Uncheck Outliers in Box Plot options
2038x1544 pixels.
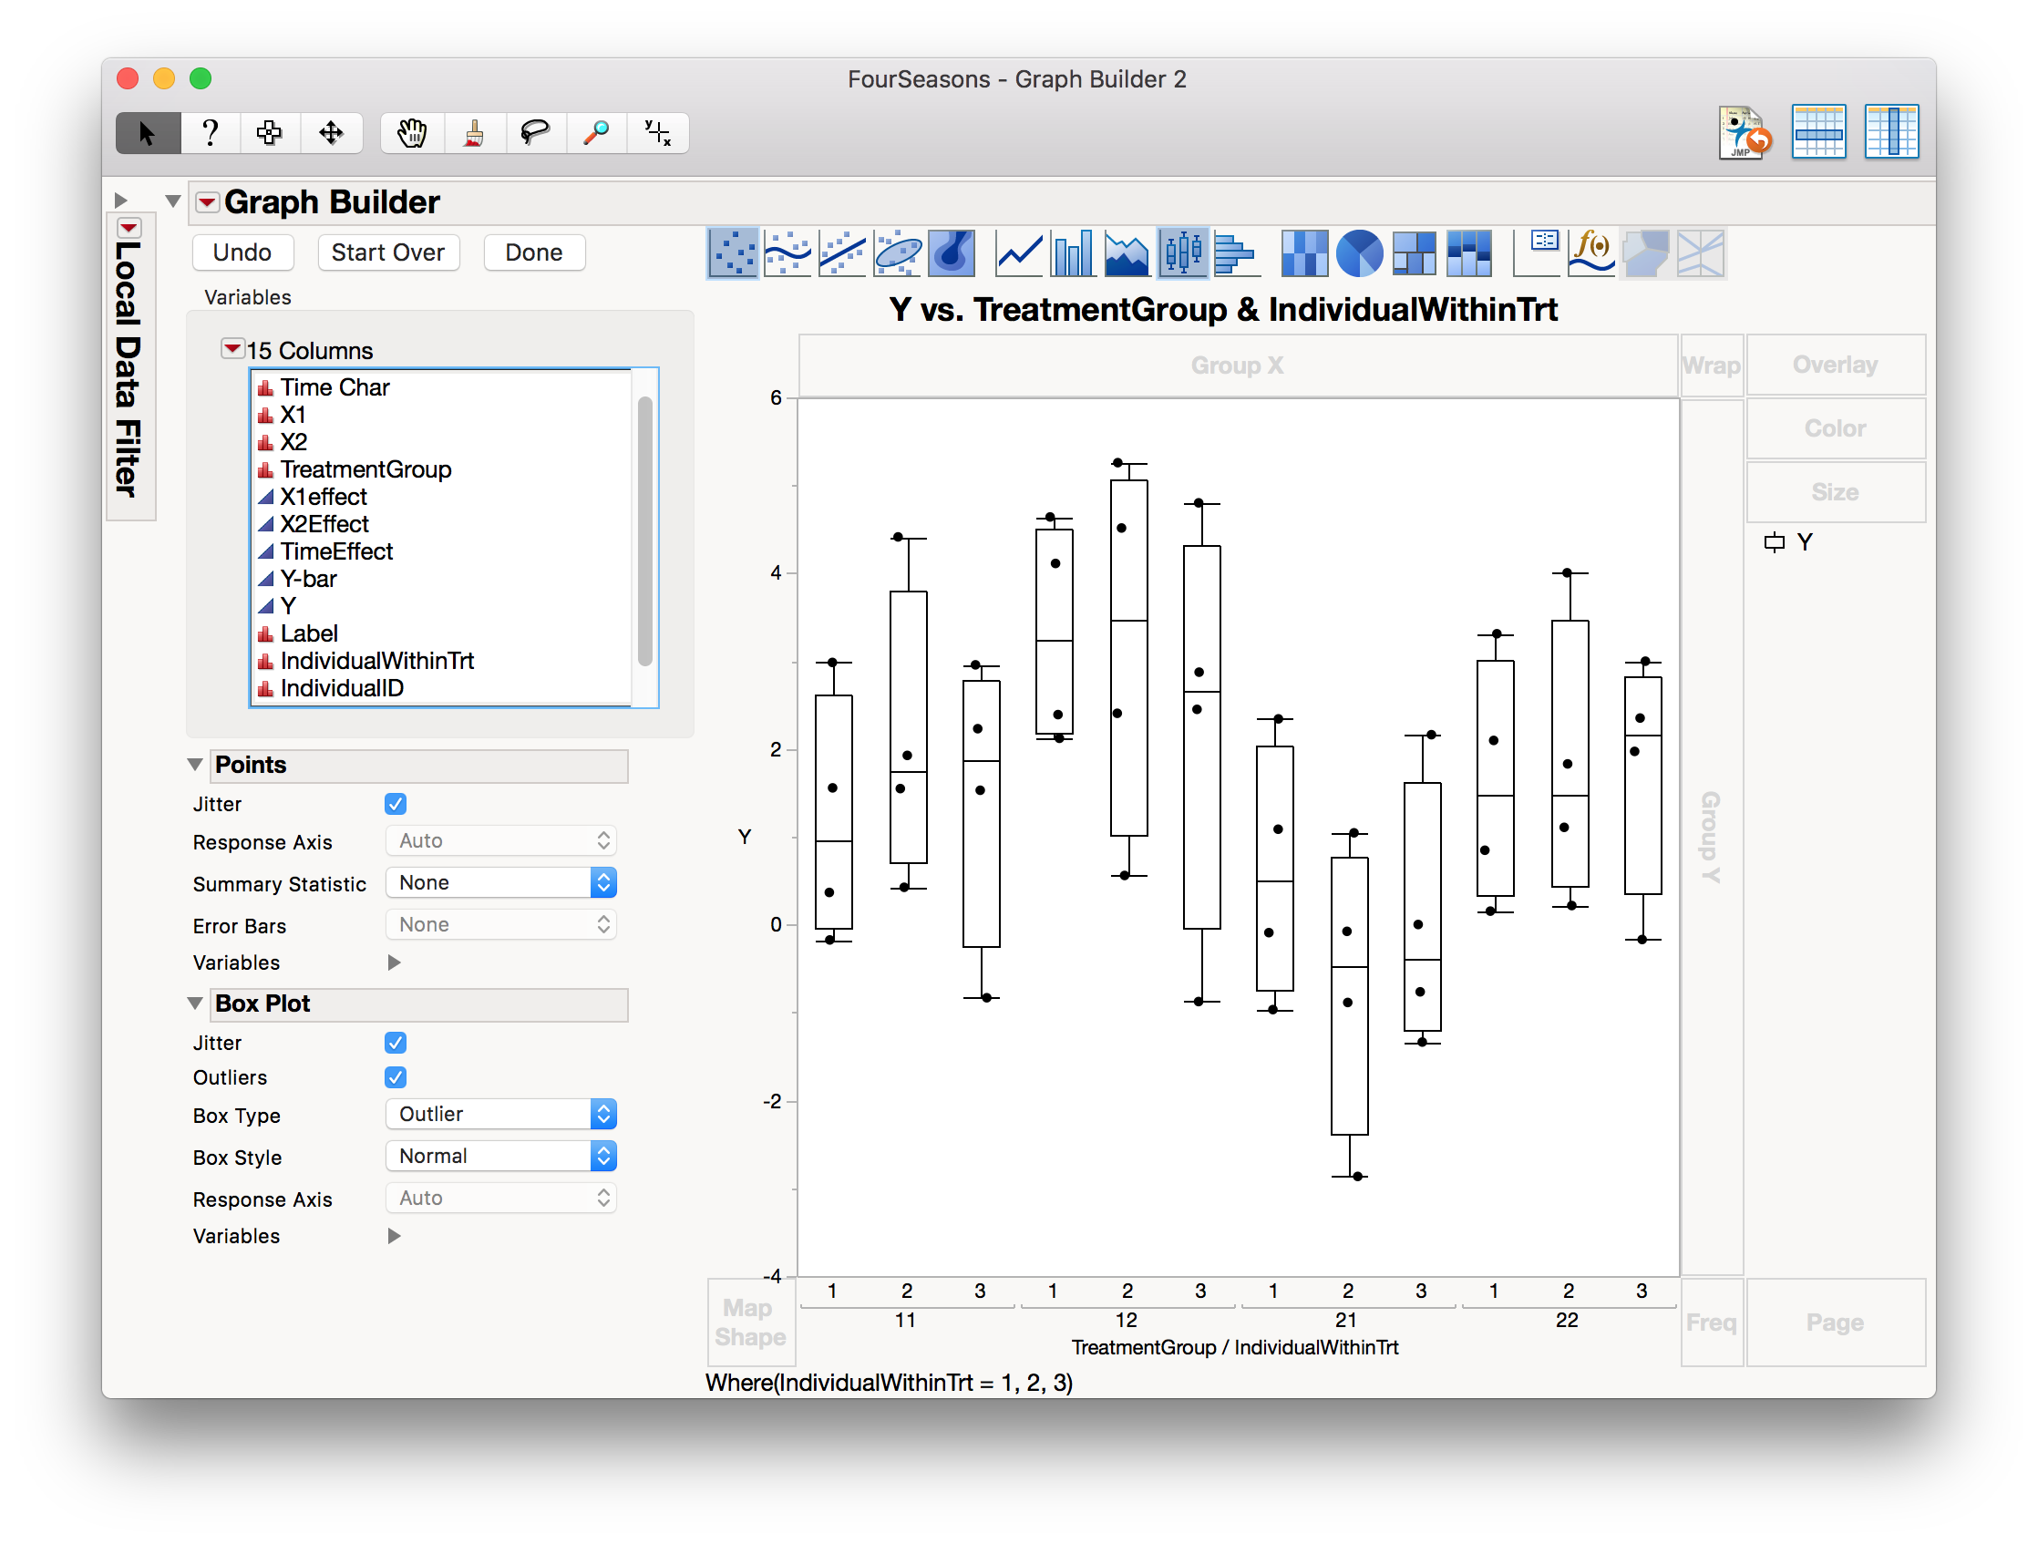(395, 1077)
